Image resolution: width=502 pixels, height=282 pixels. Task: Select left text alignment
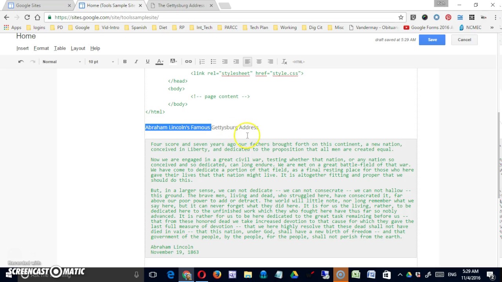pyautogui.click(x=247, y=61)
